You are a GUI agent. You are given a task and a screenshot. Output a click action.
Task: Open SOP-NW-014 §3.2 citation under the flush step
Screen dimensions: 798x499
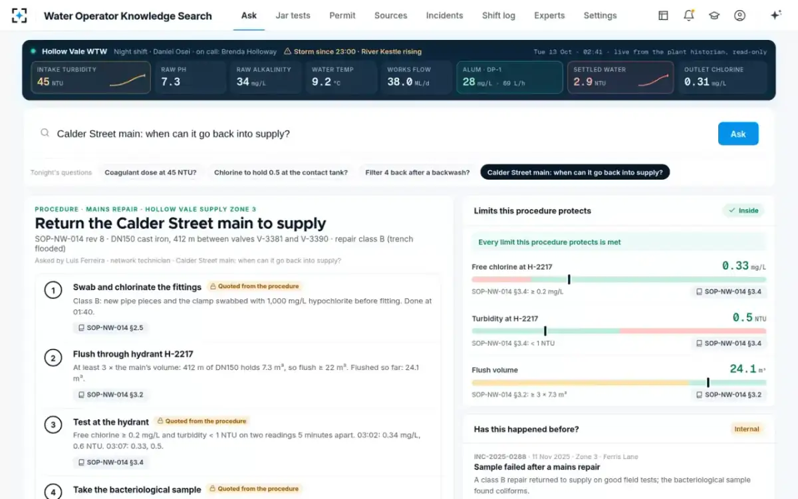pyautogui.click(x=110, y=395)
